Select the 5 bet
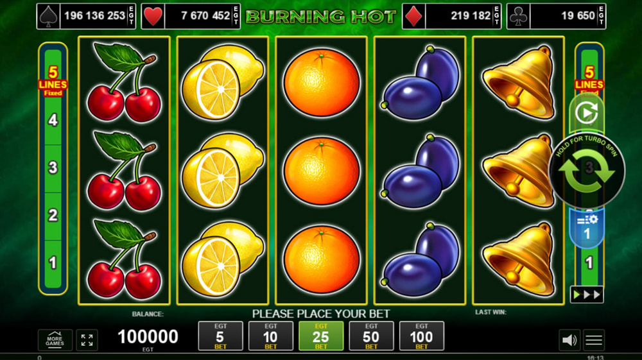The image size is (642, 360). pos(220,336)
